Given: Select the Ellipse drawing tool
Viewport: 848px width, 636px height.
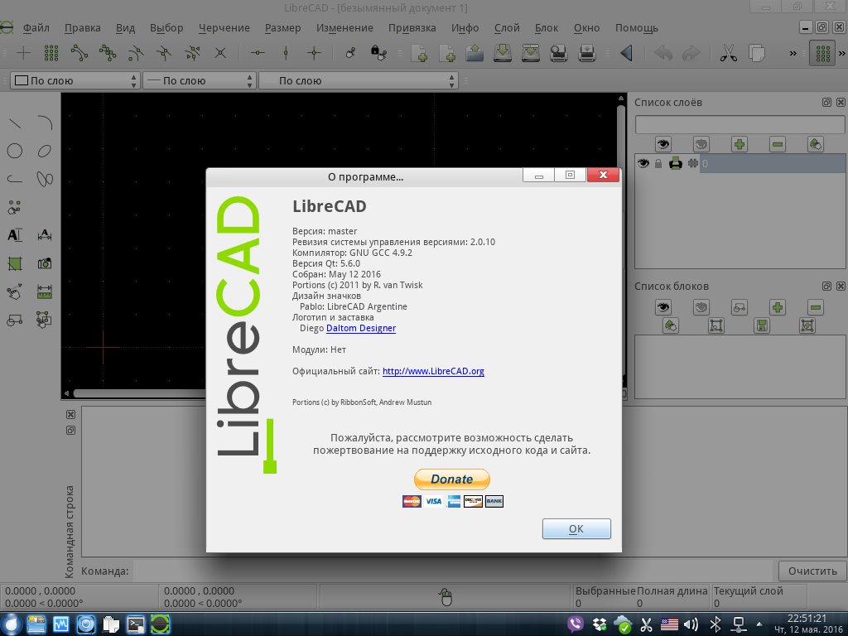Looking at the screenshot, I should pos(45,151).
